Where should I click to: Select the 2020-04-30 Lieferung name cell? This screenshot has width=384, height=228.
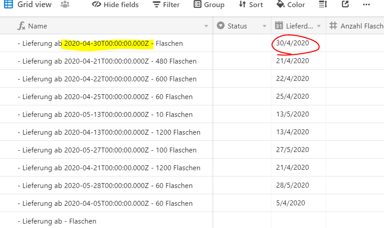pyautogui.click(x=106, y=43)
